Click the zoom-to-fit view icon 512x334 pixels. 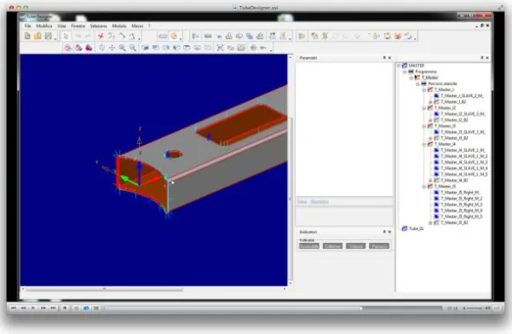pos(220,48)
